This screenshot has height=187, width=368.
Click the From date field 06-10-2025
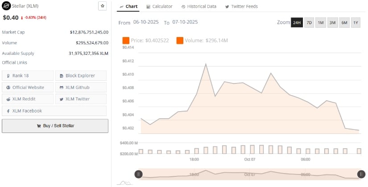coord(146,22)
